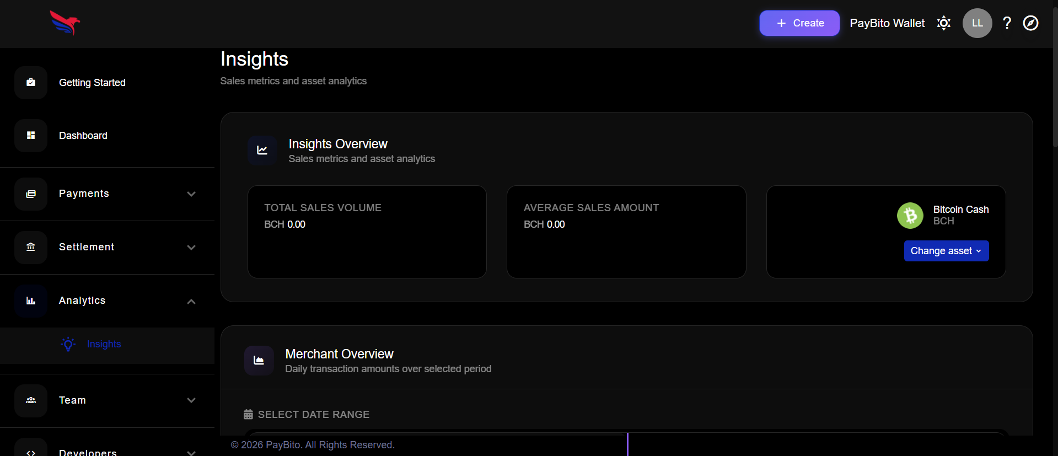Click the Insights Overview chart icon
Screen dimensions: 1058x456
[x=262, y=151]
